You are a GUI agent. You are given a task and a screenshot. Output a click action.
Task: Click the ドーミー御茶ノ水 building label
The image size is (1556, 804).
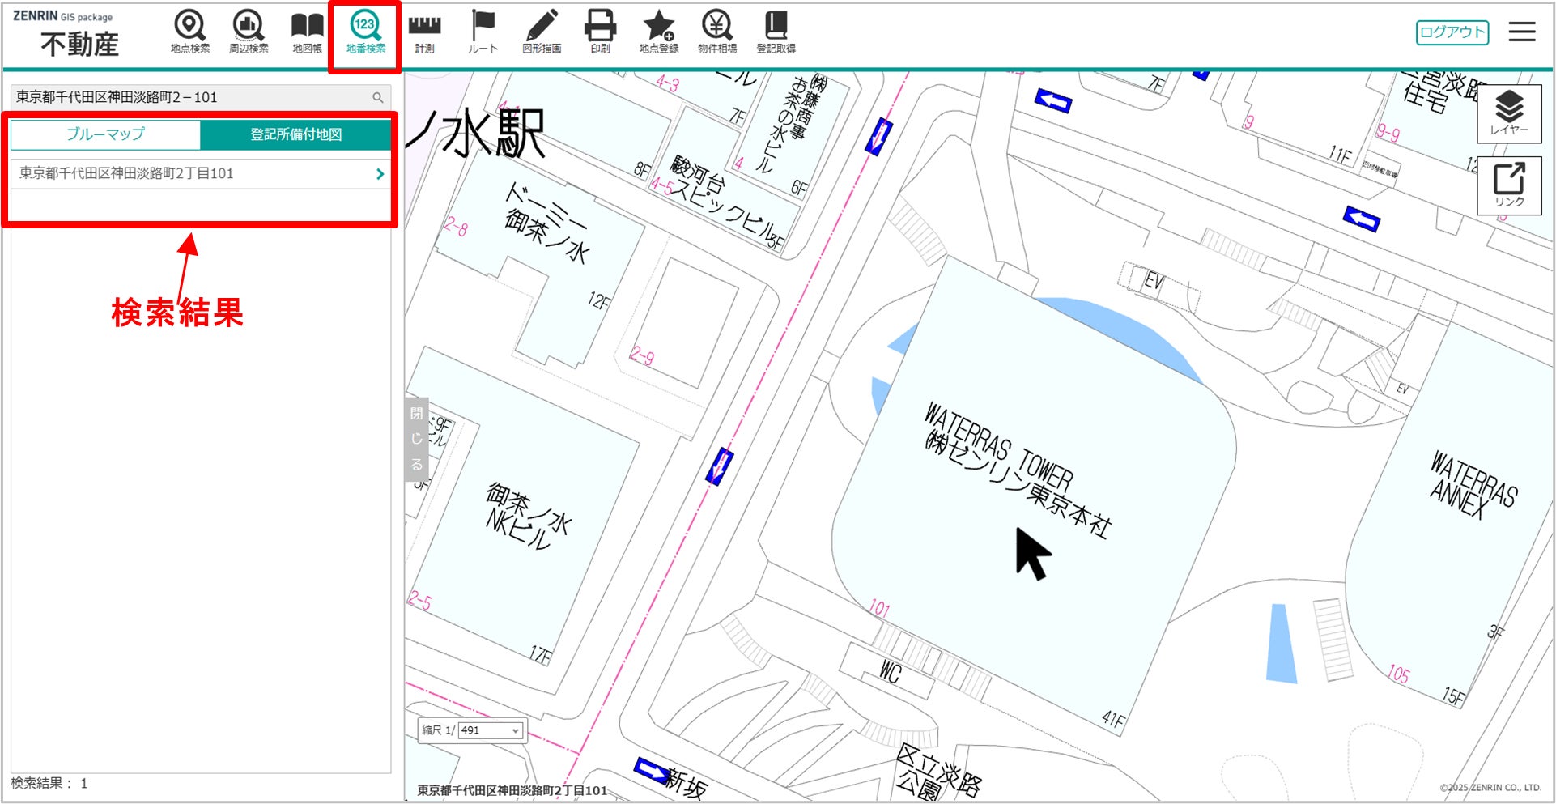coord(546,223)
